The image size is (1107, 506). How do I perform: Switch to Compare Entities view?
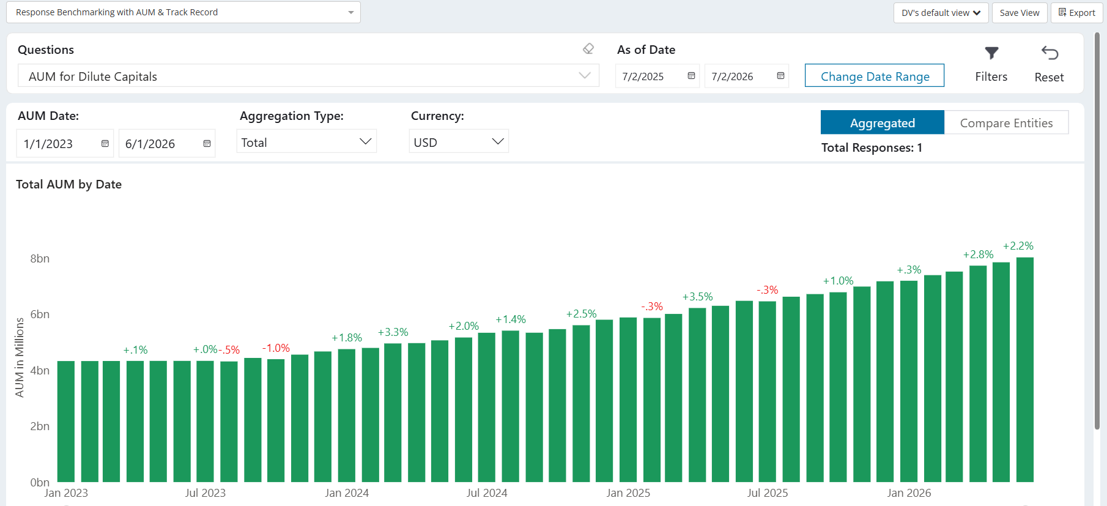(1006, 122)
